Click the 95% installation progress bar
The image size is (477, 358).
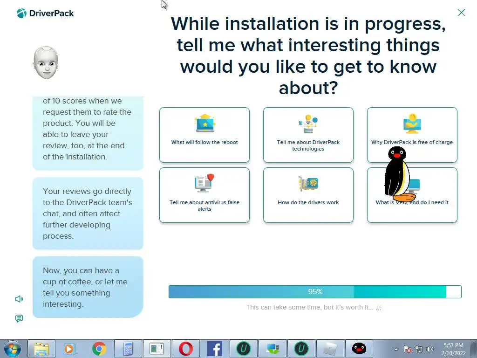[x=315, y=292]
